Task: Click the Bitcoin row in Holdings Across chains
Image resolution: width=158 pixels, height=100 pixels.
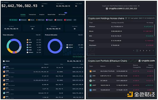Action: point(121,31)
